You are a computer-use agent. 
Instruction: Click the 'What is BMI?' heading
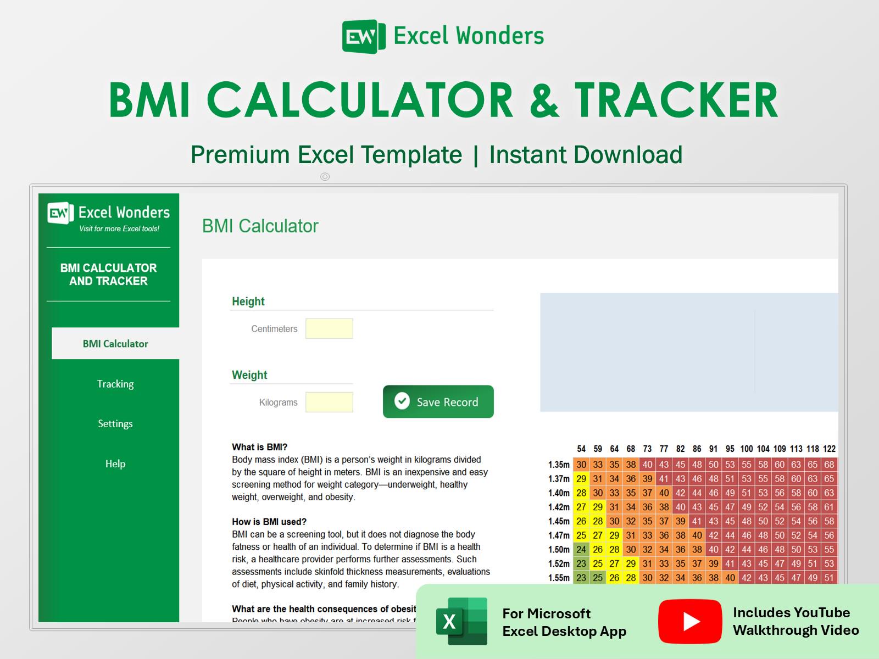(x=259, y=447)
